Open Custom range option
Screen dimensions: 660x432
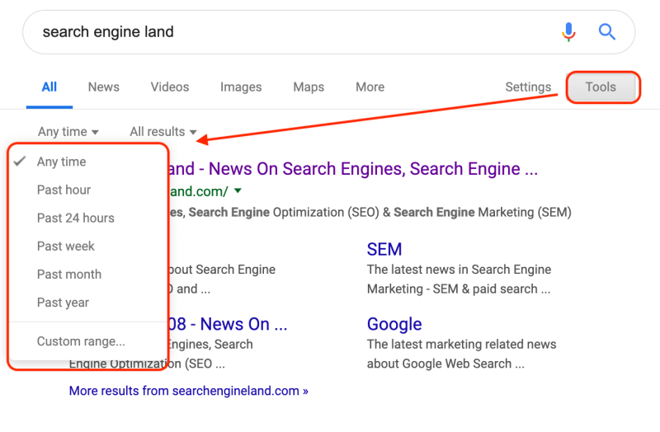point(81,341)
